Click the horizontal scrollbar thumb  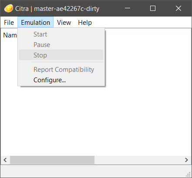click(x=52, y=160)
